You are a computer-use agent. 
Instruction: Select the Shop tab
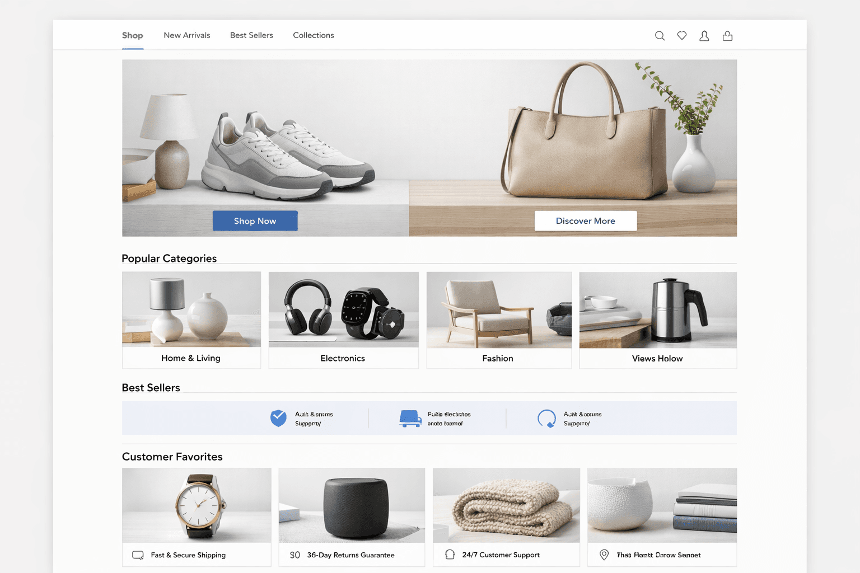[x=133, y=35]
